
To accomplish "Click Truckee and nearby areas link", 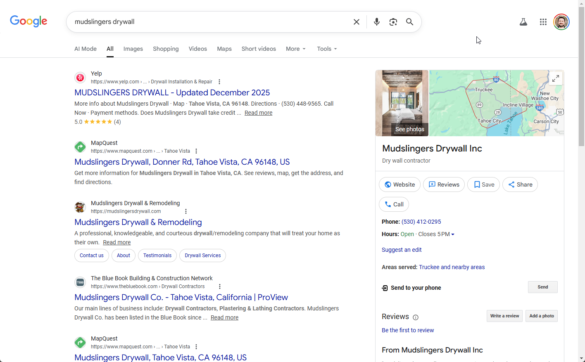I will coord(452,267).
